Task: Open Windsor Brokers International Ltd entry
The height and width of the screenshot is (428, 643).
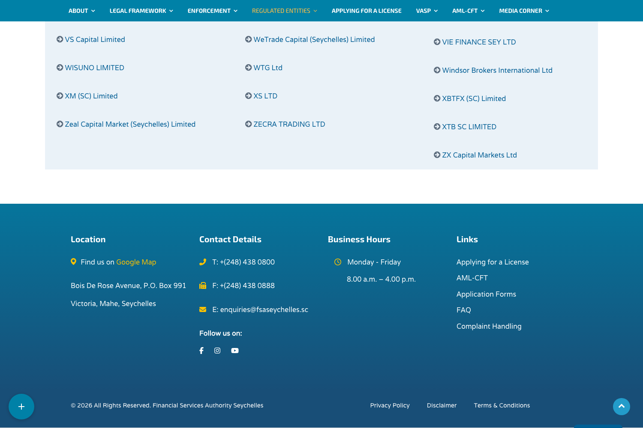Action: point(497,70)
